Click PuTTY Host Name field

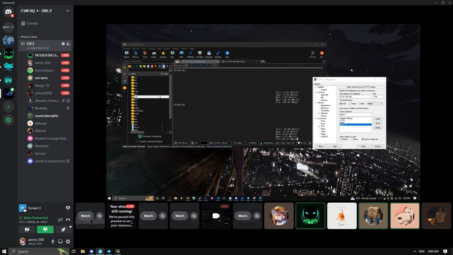(355, 97)
